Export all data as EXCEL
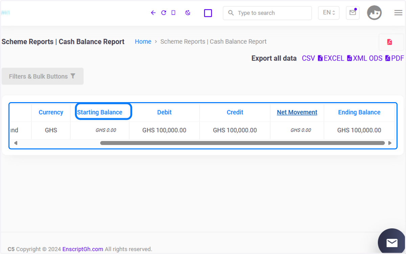Screen dimensions: 406x254 [x=331, y=58]
